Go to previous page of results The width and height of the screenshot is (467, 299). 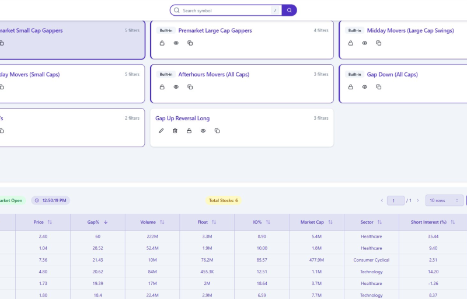[382, 200]
